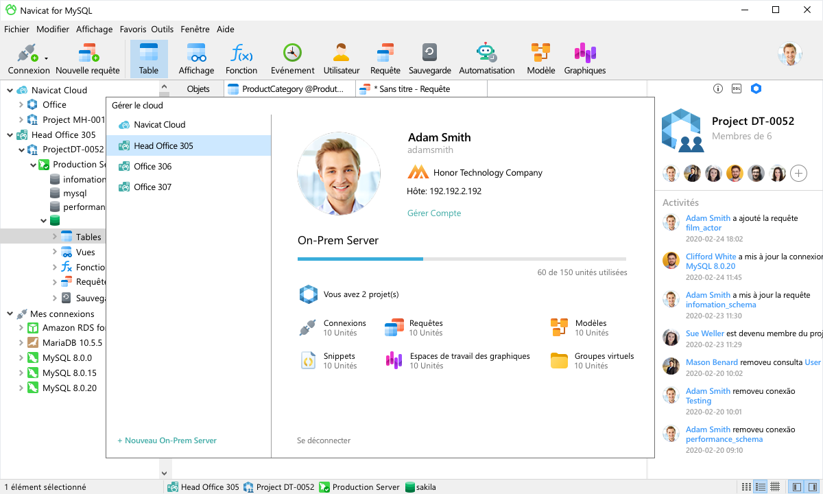Screen dimensions: 823x494
Task: Expand the MariaDB 10.5.5 node
Action: pos(21,342)
